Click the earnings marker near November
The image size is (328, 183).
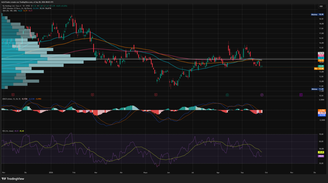13,95
